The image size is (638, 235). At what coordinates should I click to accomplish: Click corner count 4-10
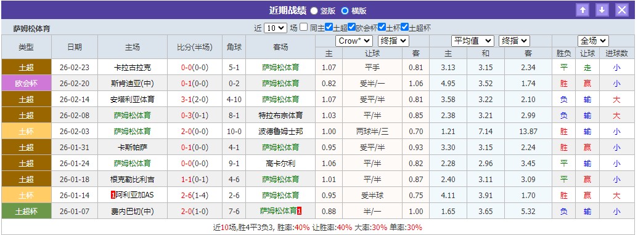click(x=234, y=100)
